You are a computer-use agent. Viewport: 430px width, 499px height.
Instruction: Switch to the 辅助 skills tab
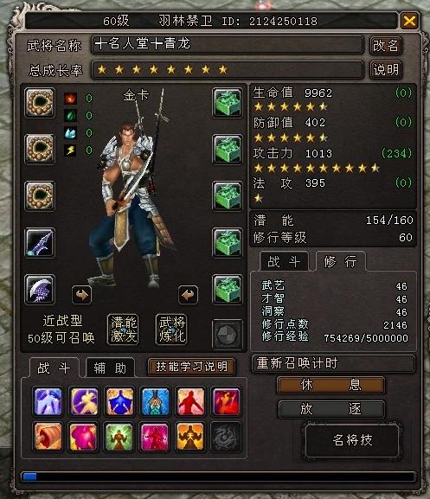coord(110,368)
